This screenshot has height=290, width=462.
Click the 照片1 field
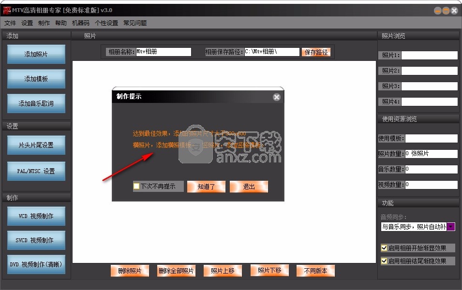pos(429,56)
